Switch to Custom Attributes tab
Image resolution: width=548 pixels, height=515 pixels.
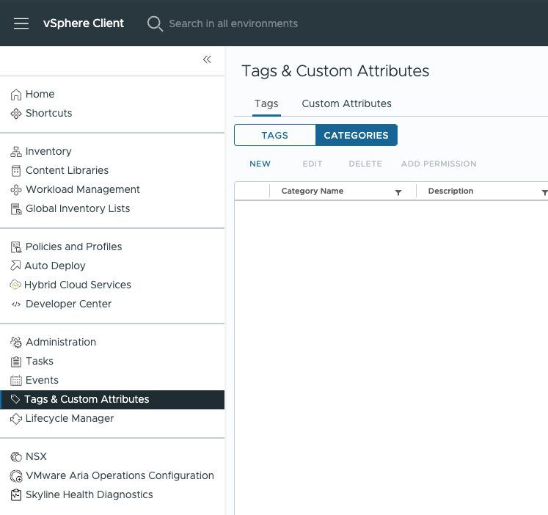pyautogui.click(x=346, y=103)
